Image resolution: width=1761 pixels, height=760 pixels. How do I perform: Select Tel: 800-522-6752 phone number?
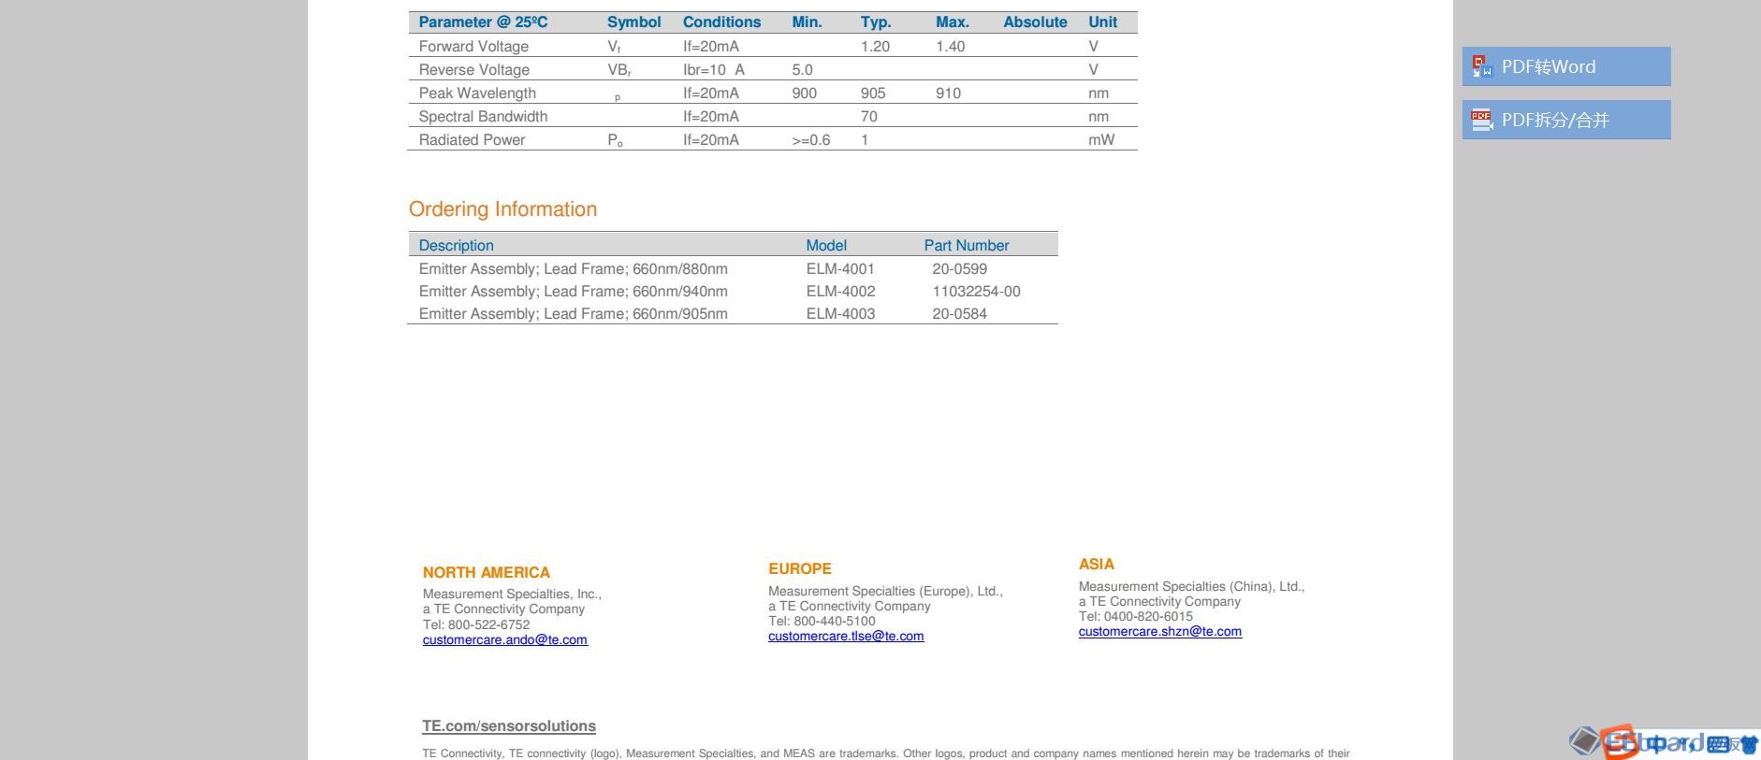(476, 625)
